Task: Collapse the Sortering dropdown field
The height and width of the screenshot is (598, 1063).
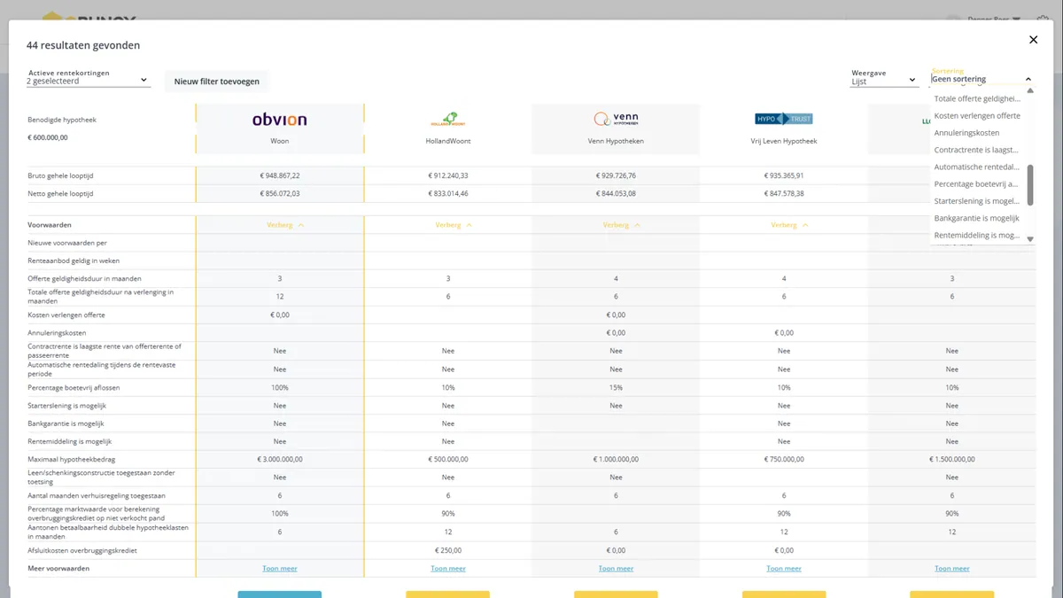Action: [982, 79]
